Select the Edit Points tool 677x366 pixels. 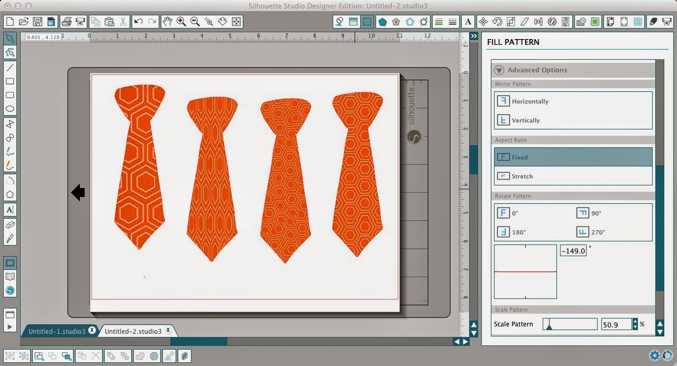(10, 52)
